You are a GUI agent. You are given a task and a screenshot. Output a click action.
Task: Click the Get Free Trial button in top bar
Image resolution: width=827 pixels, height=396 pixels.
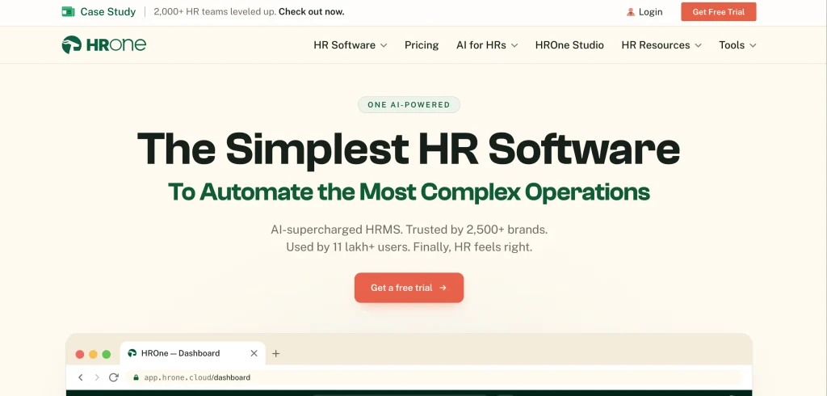click(718, 11)
